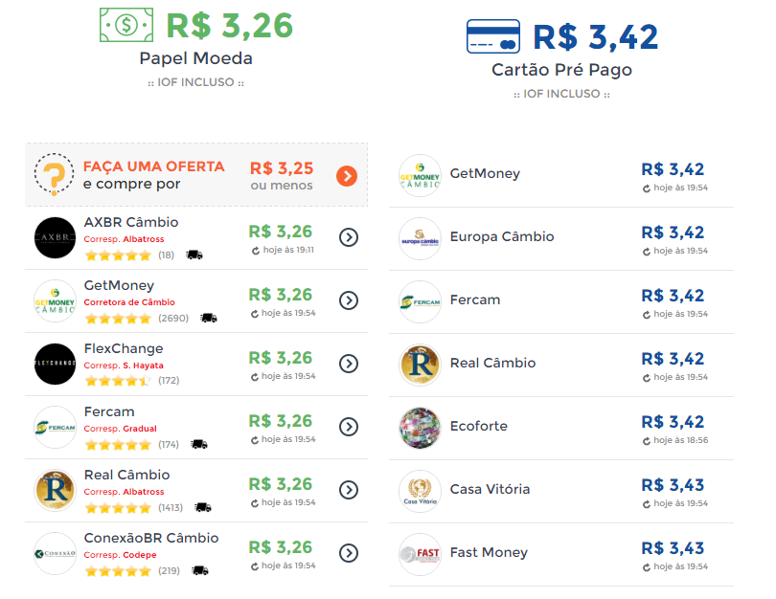Click the FlexChange black logo icon
The height and width of the screenshot is (599, 776).
tap(55, 364)
